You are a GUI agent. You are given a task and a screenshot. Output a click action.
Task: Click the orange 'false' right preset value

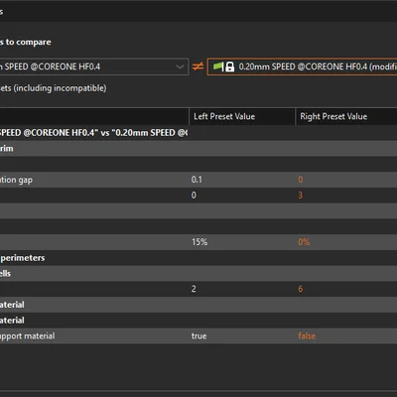click(307, 335)
